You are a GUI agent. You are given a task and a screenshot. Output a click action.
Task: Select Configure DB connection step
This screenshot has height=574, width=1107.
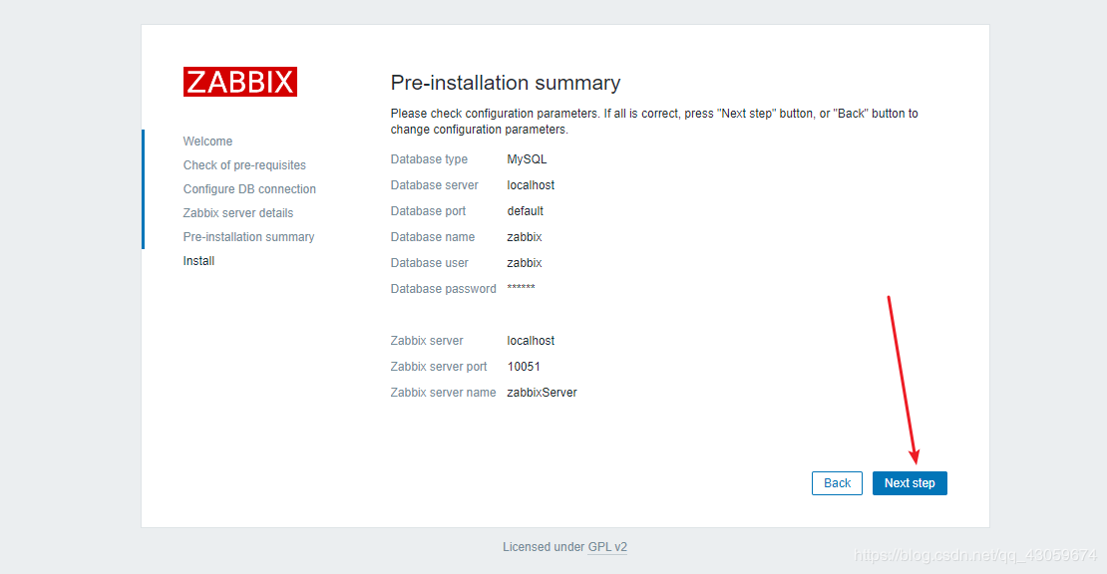[x=249, y=189]
